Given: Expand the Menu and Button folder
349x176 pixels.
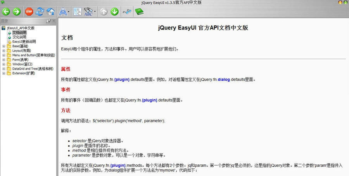Looking at the screenshot, I should coord(3,55).
